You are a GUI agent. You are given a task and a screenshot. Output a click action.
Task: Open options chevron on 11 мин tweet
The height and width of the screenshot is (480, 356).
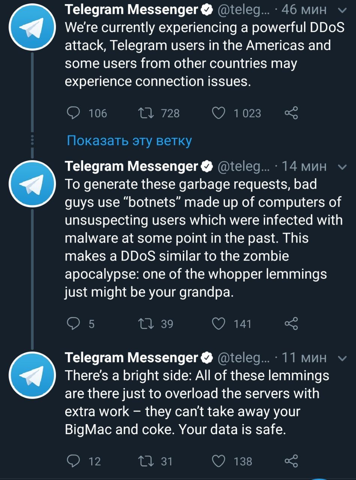342,358
